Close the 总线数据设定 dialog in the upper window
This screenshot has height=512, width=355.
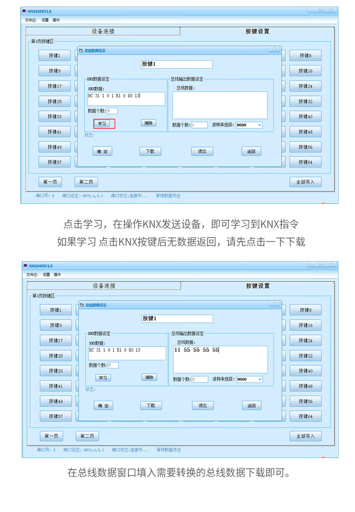click(275, 49)
